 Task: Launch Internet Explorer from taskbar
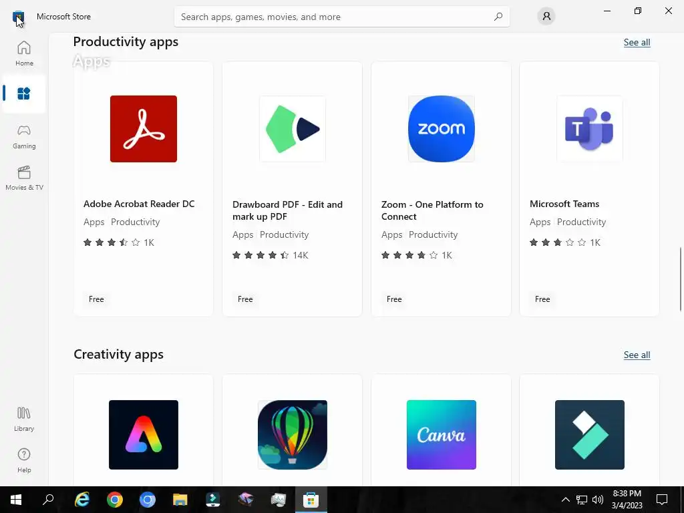(x=82, y=500)
